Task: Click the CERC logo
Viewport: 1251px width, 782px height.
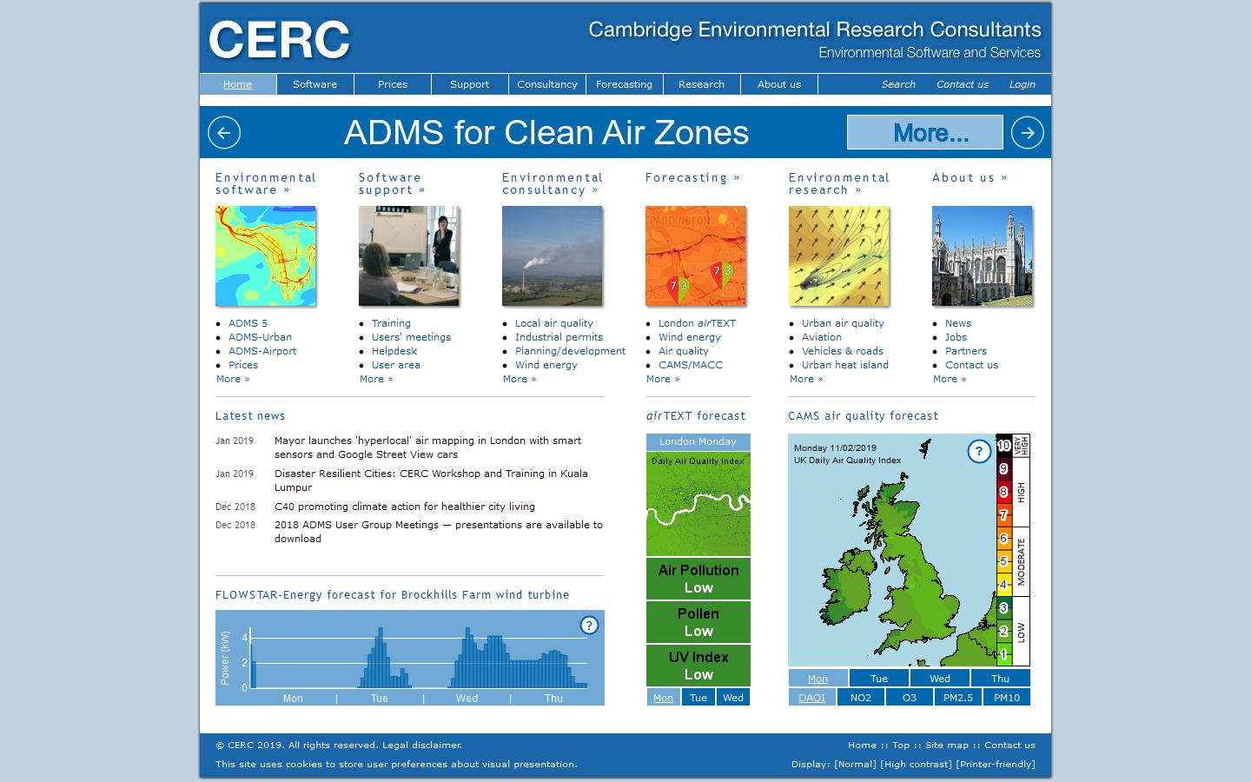Action: [280, 38]
